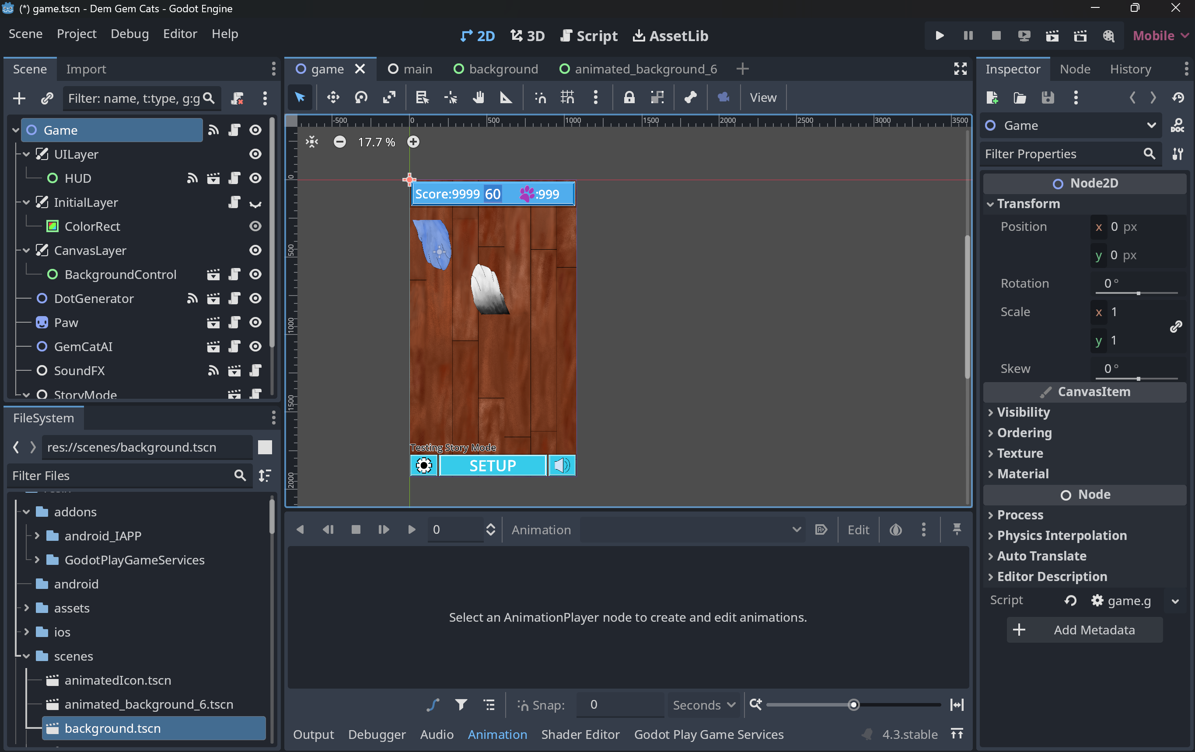Viewport: 1195px width, 752px height.
Task: Collapse the UILayer branch in the scene tree
Action: coord(26,154)
